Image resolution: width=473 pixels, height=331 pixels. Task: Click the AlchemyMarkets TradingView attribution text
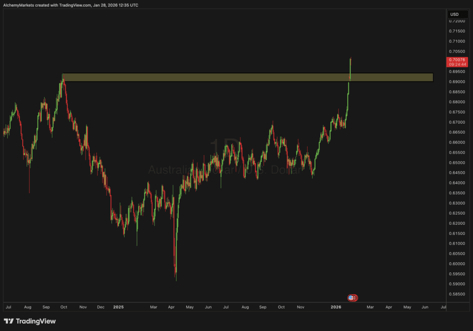click(71, 5)
